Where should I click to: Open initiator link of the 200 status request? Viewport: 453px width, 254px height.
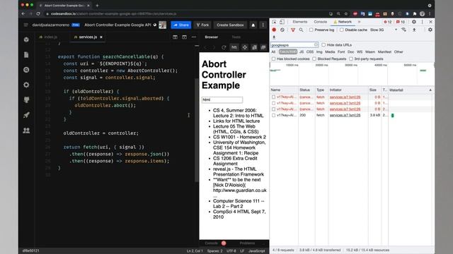(345, 115)
